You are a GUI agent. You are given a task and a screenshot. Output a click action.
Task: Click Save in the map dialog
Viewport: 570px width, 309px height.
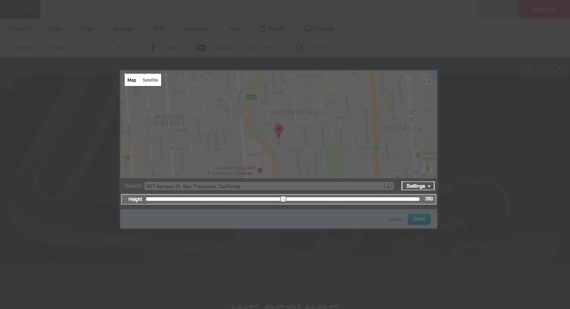tap(419, 219)
